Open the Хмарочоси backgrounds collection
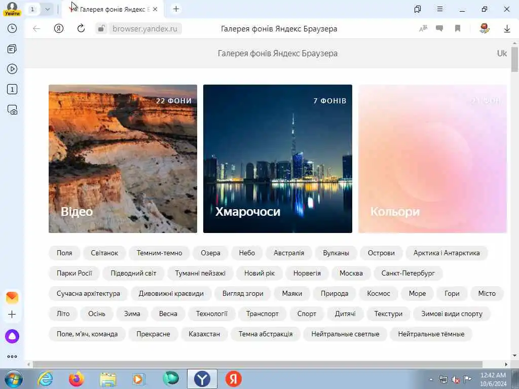519x389 pixels. click(278, 159)
